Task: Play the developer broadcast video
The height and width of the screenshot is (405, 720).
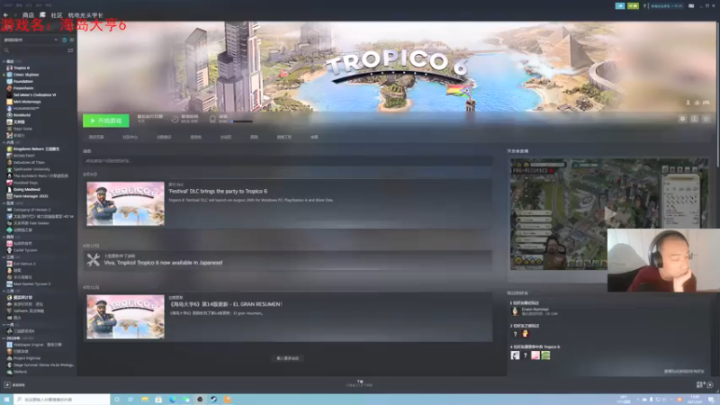Action: tap(609, 213)
